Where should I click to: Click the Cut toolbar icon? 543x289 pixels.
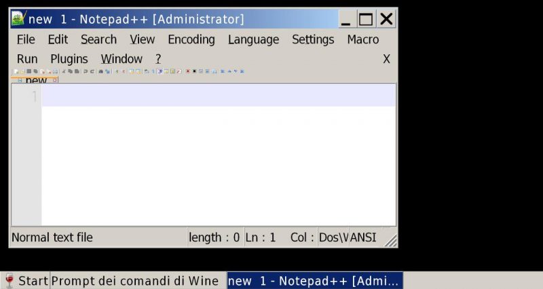[x=63, y=71]
